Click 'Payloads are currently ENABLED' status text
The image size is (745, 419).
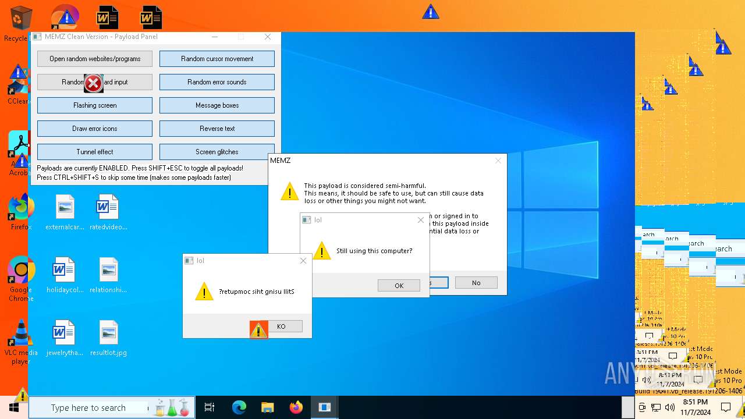(x=140, y=168)
